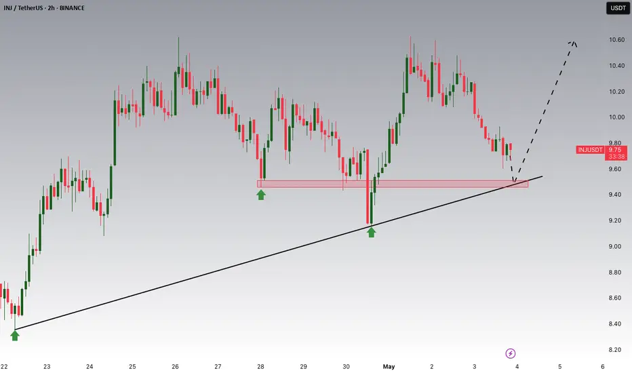Click the countdown timer 33:38

point(616,157)
